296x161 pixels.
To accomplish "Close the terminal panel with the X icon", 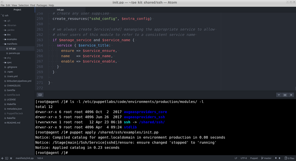I will [x=291, y=95].
